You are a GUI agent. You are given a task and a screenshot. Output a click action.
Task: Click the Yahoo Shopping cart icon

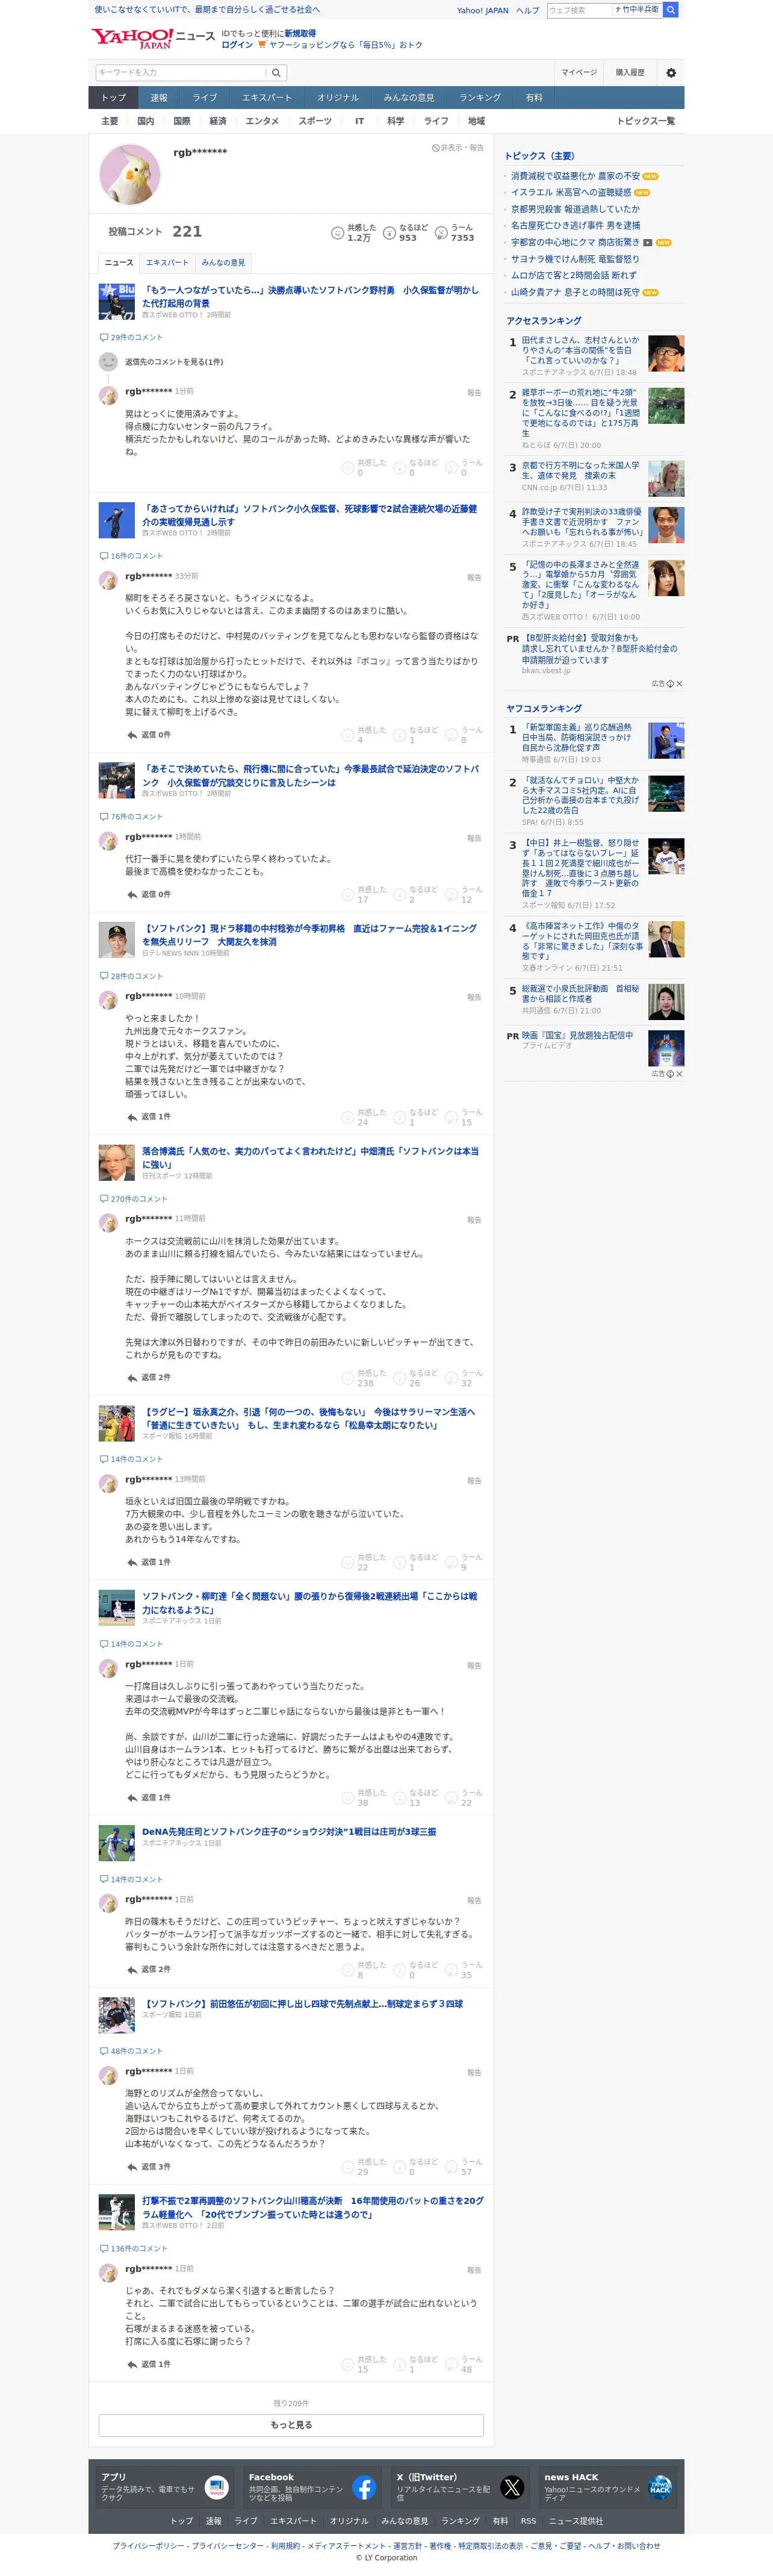coord(262,45)
